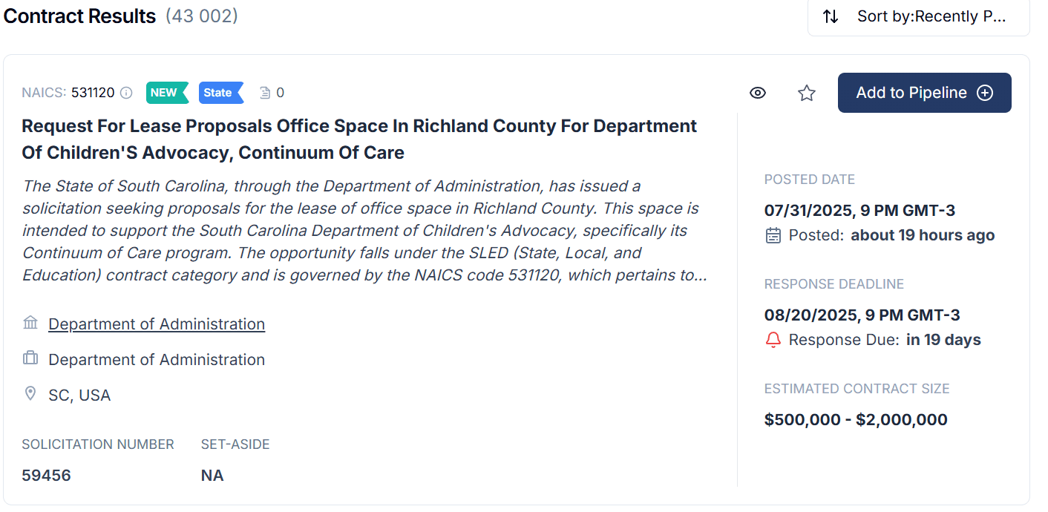1048x512 pixels.
Task: Click the calendar icon next to Posted date
Action: [x=773, y=235]
